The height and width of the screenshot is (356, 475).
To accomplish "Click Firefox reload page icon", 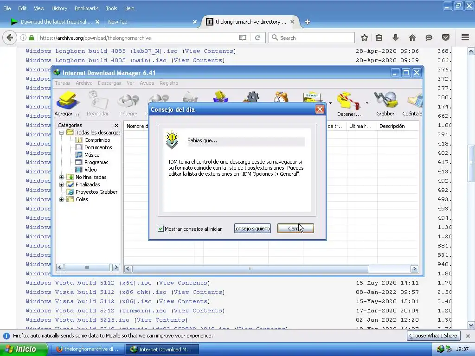I will pyautogui.click(x=258, y=38).
